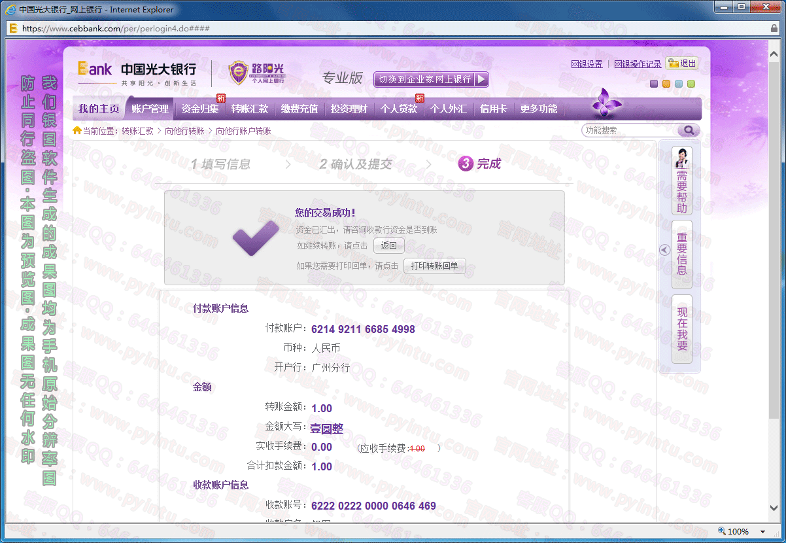
Task: Open the 网银设置 link
Action: pyautogui.click(x=587, y=64)
